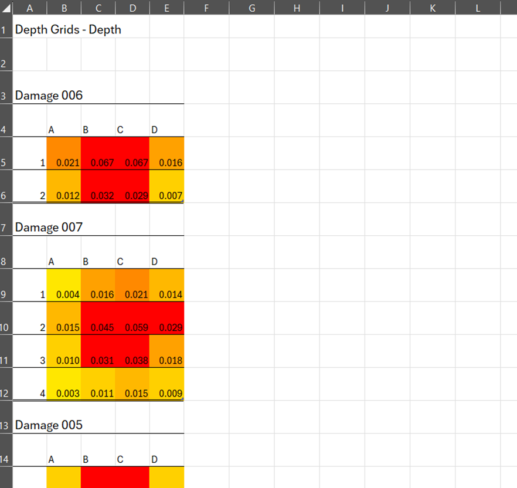Select row 8 header
Screen dimensions: 517x488
click(6, 252)
